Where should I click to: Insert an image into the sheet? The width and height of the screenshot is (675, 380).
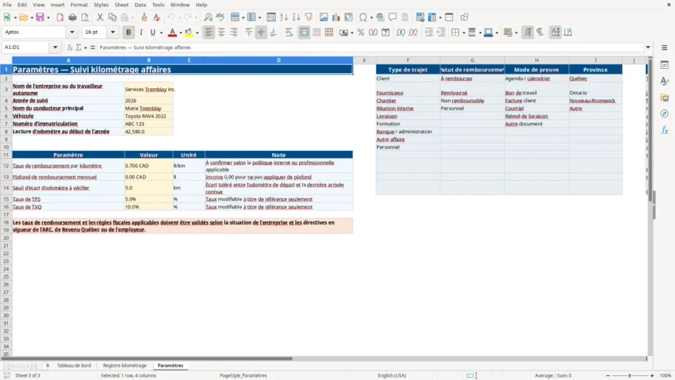(x=324, y=17)
